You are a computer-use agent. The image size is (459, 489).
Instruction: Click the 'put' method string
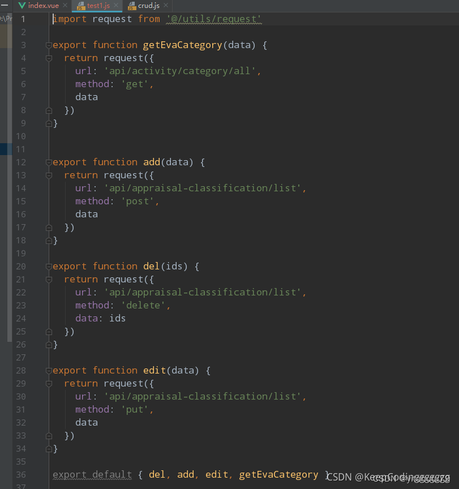point(134,409)
